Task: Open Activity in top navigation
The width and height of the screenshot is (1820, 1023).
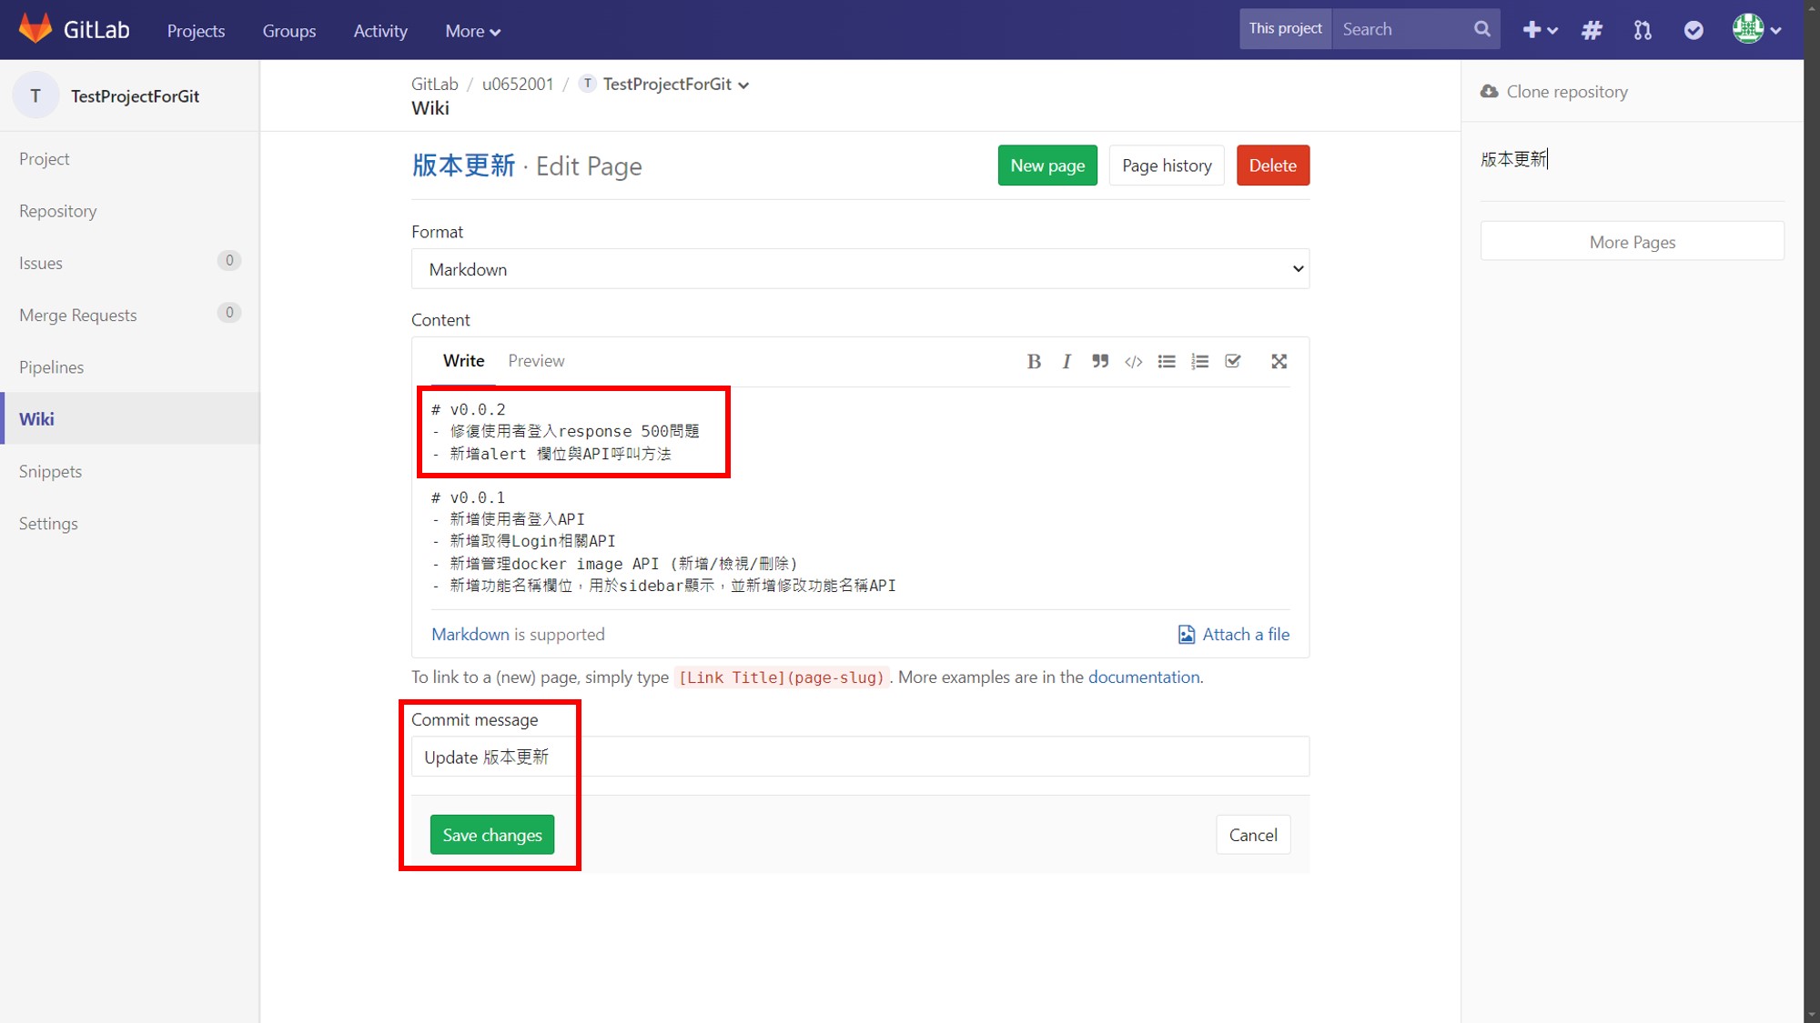Action: [380, 30]
